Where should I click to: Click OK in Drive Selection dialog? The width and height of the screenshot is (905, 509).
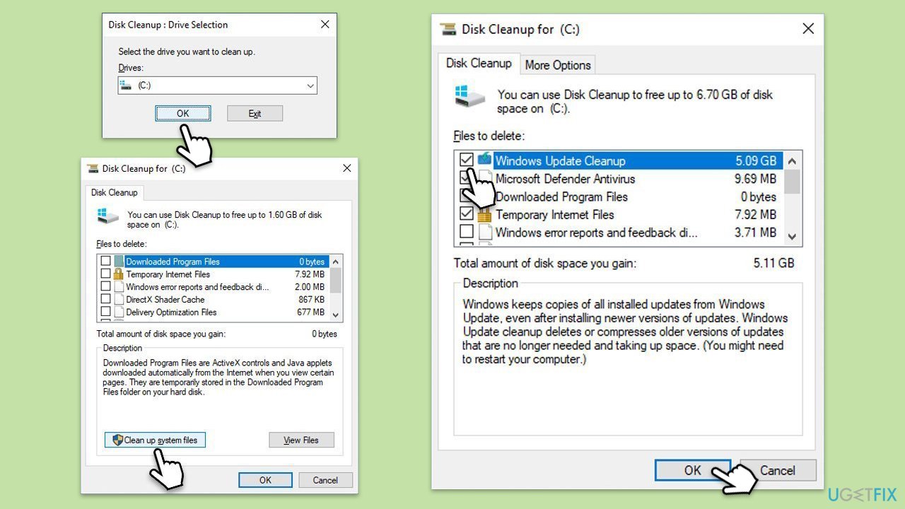tap(183, 113)
